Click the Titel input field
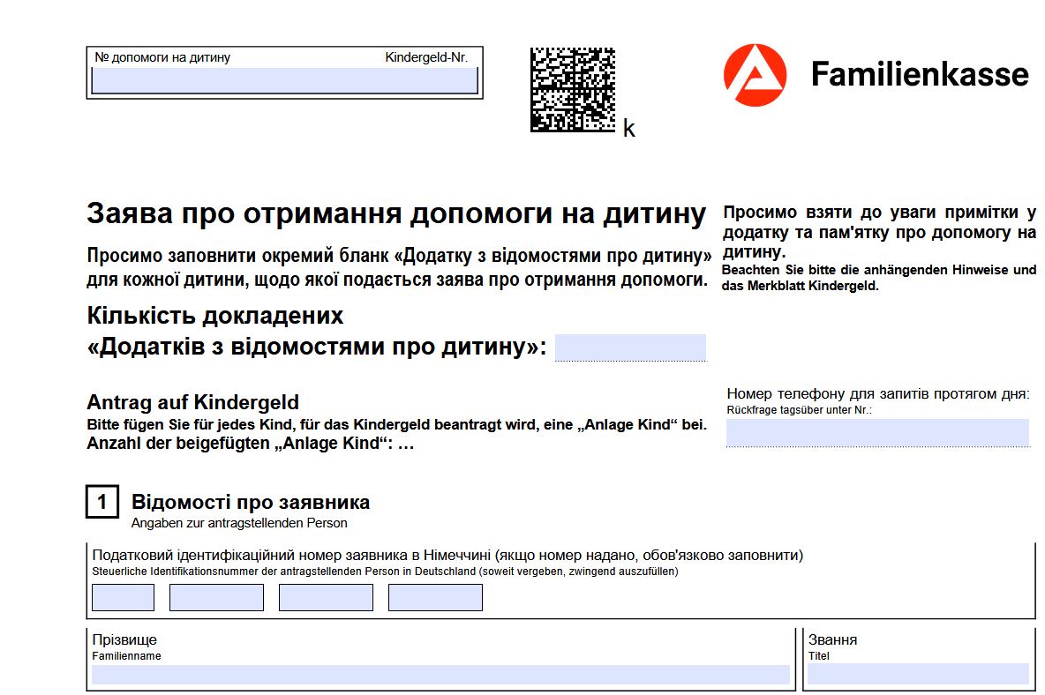The image size is (1045, 695). click(918, 674)
